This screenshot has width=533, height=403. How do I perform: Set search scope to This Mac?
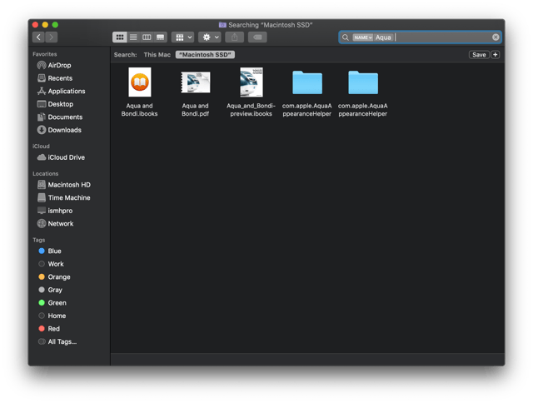[x=157, y=55]
